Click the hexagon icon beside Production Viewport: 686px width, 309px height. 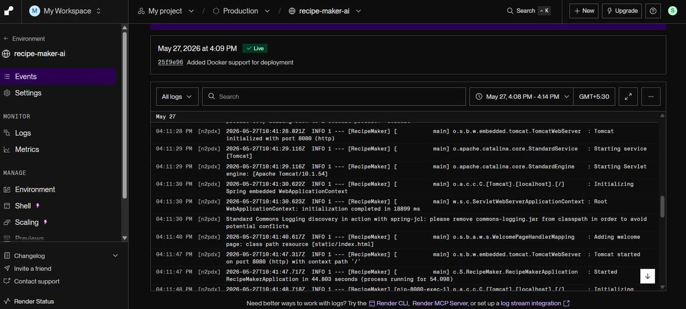pos(216,11)
